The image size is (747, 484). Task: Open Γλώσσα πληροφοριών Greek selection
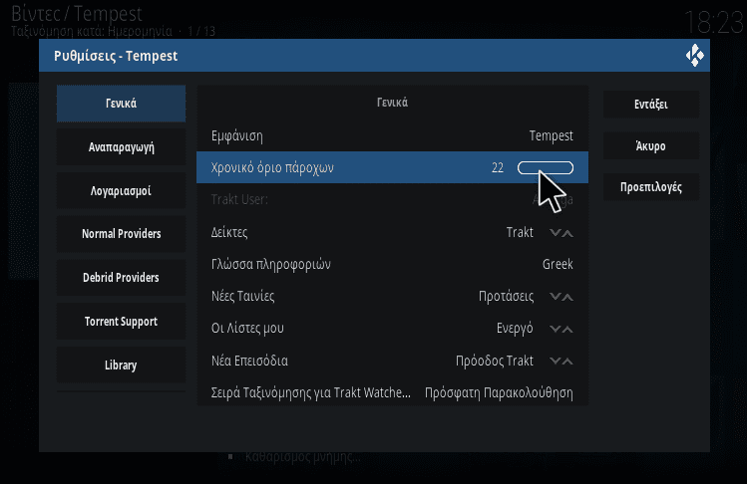click(392, 264)
